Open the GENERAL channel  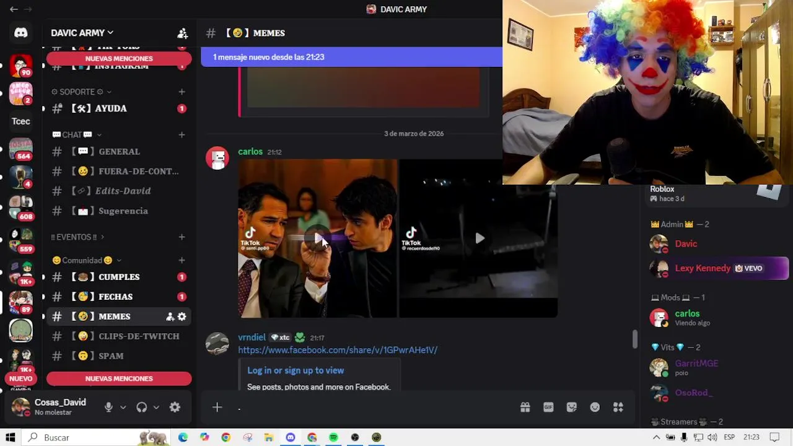118,152
